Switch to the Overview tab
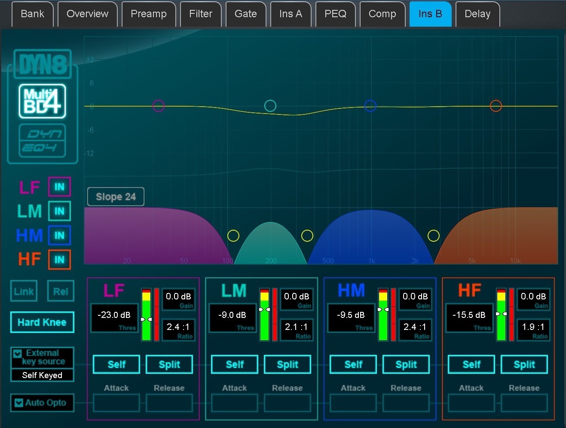The width and height of the screenshot is (566, 428). click(88, 14)
